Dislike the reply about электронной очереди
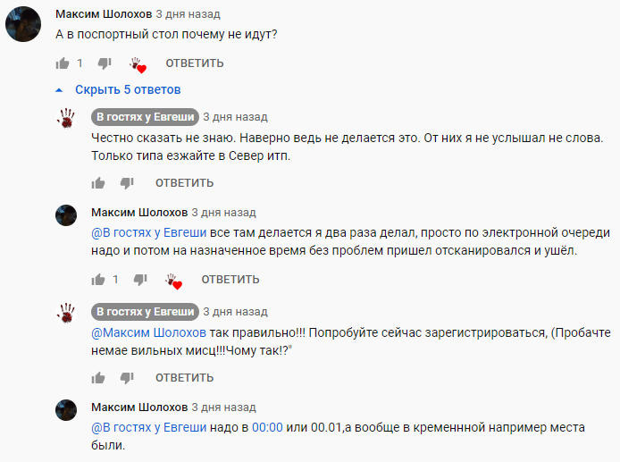The width and height of the screenshot is (620, 462). pyautogui.click(x=140, y=280)
